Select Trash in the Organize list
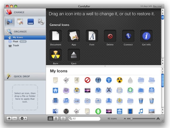Viewport: 170px width, 128px height. click(x=25, y=45)
